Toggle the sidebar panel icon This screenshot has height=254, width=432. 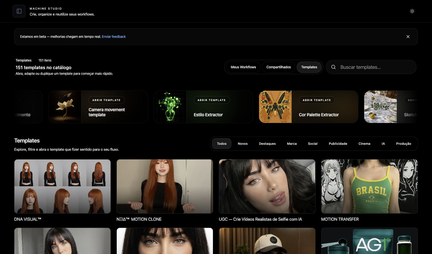coord(19,11)
